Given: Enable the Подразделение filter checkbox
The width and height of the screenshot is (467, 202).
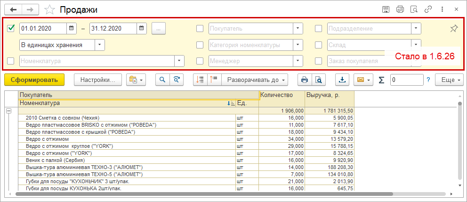Looking at the screenshot, I should pos(319,29).
